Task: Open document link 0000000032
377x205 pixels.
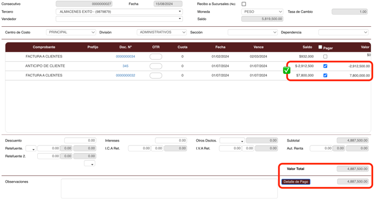Action: point(125,75)
